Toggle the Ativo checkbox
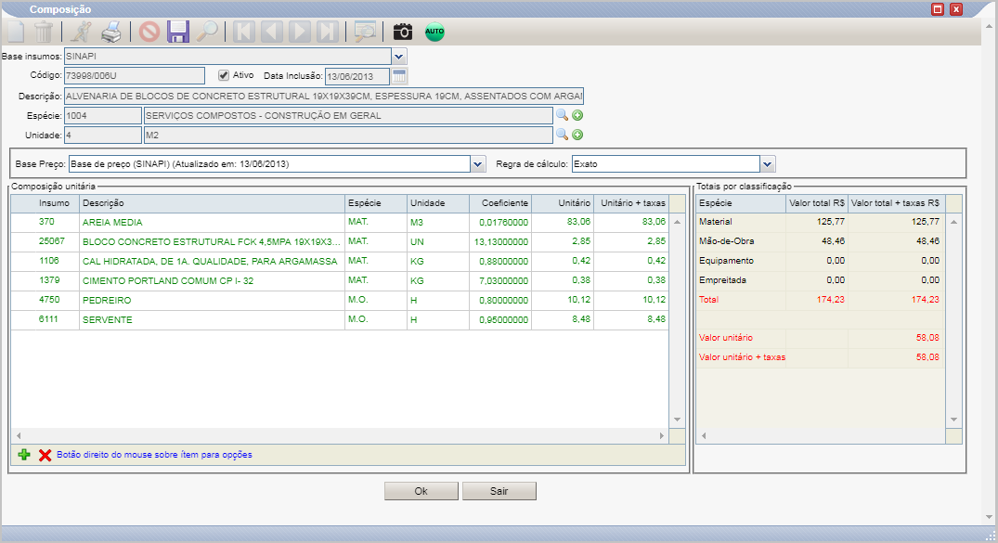This screenshot has height=543, width=998. click(224, 75)
